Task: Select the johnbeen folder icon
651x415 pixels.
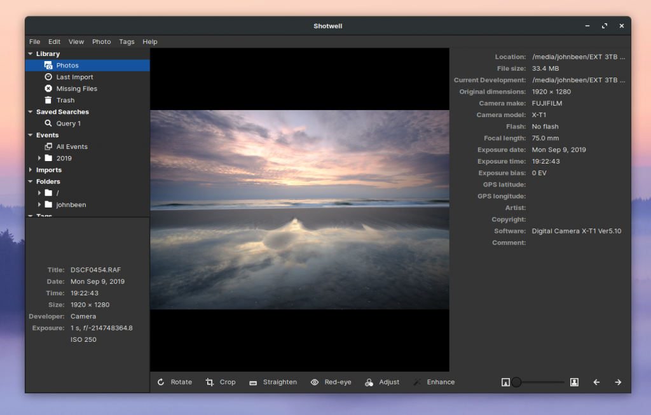Action: pos(48,204)
